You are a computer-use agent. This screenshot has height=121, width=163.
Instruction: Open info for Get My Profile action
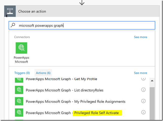pos(143,79)
